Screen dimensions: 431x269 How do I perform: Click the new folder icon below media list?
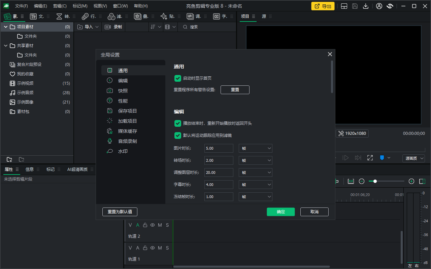[9, 159]
